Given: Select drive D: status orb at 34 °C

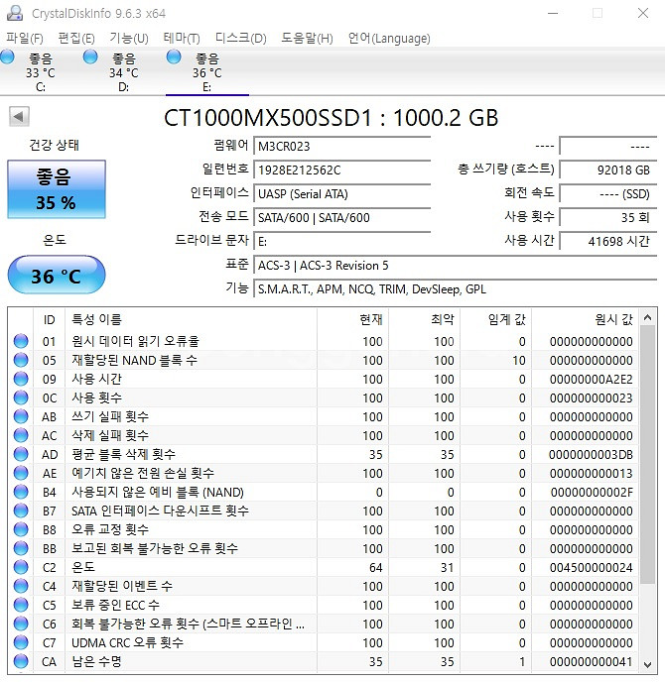Looking at the screenshot, I should [90, 57].
